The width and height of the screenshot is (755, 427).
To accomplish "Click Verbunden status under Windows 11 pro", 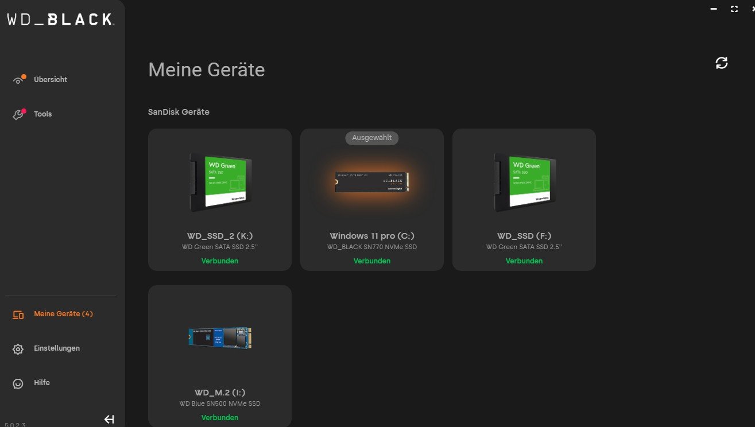I will tap(372, 261).
